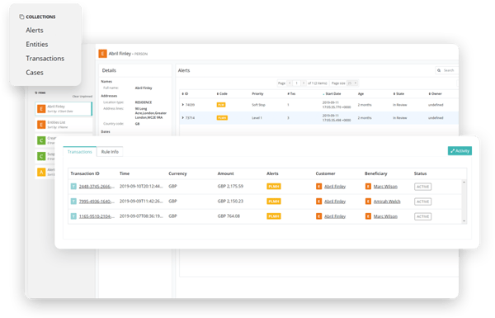Open beneficiary Marc Wilson in the GBP 2,175.59 row
This screenshot has width=495, height=318.
pos(385,187)
